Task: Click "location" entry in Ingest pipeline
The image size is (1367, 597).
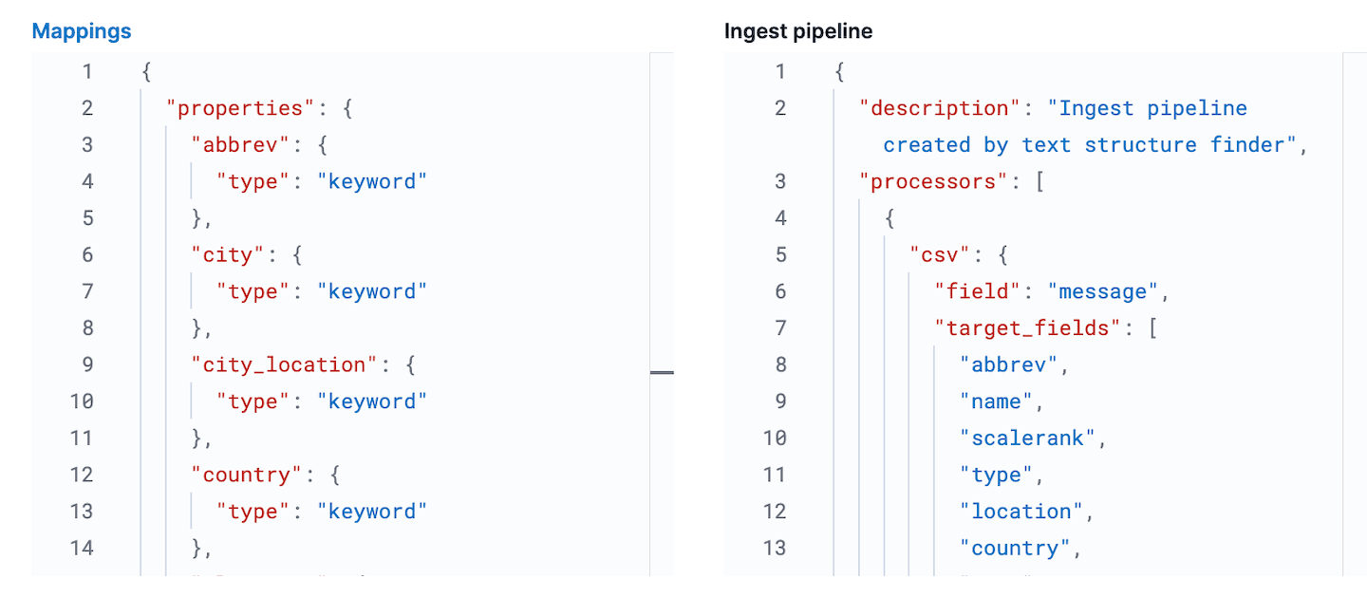Action: [x=1021, y=512]
